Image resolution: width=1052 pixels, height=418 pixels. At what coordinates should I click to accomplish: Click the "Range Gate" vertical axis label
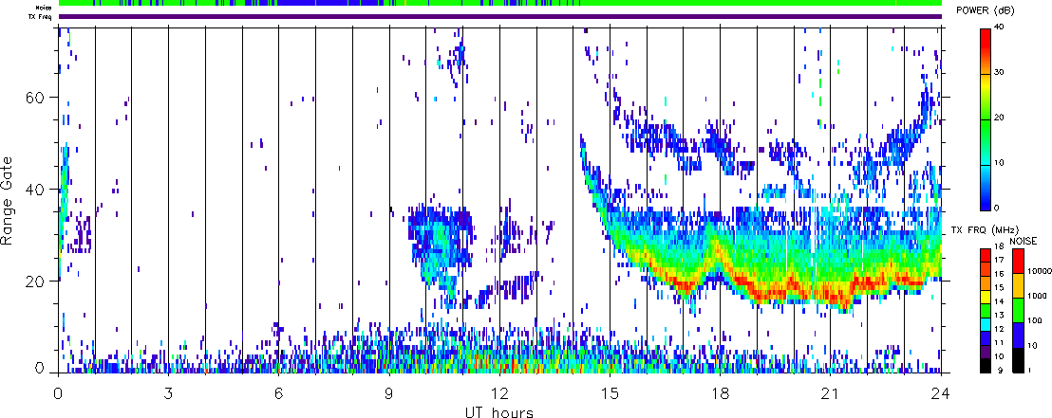(8, 201)
